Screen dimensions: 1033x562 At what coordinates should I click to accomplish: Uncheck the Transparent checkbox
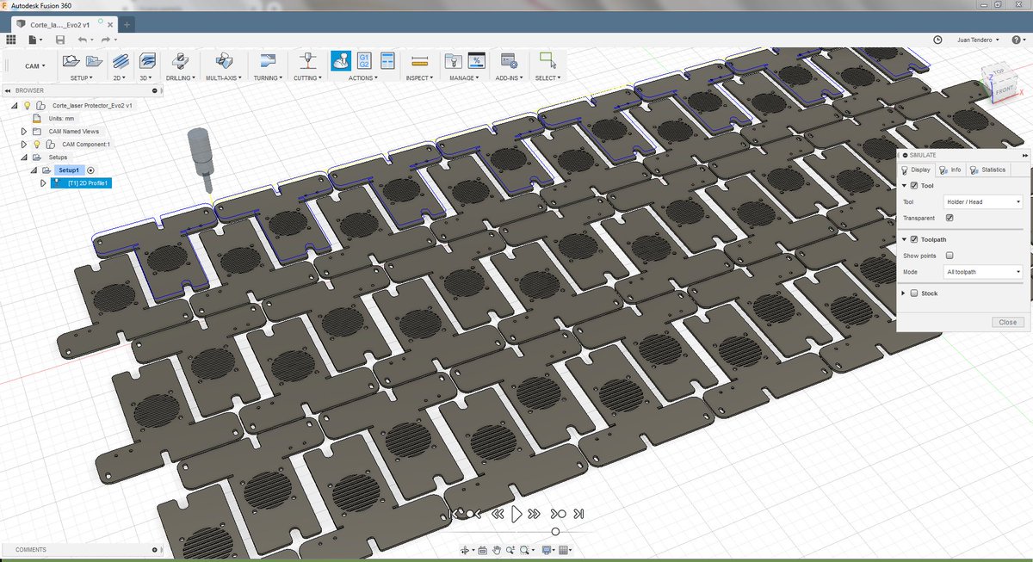949,218
